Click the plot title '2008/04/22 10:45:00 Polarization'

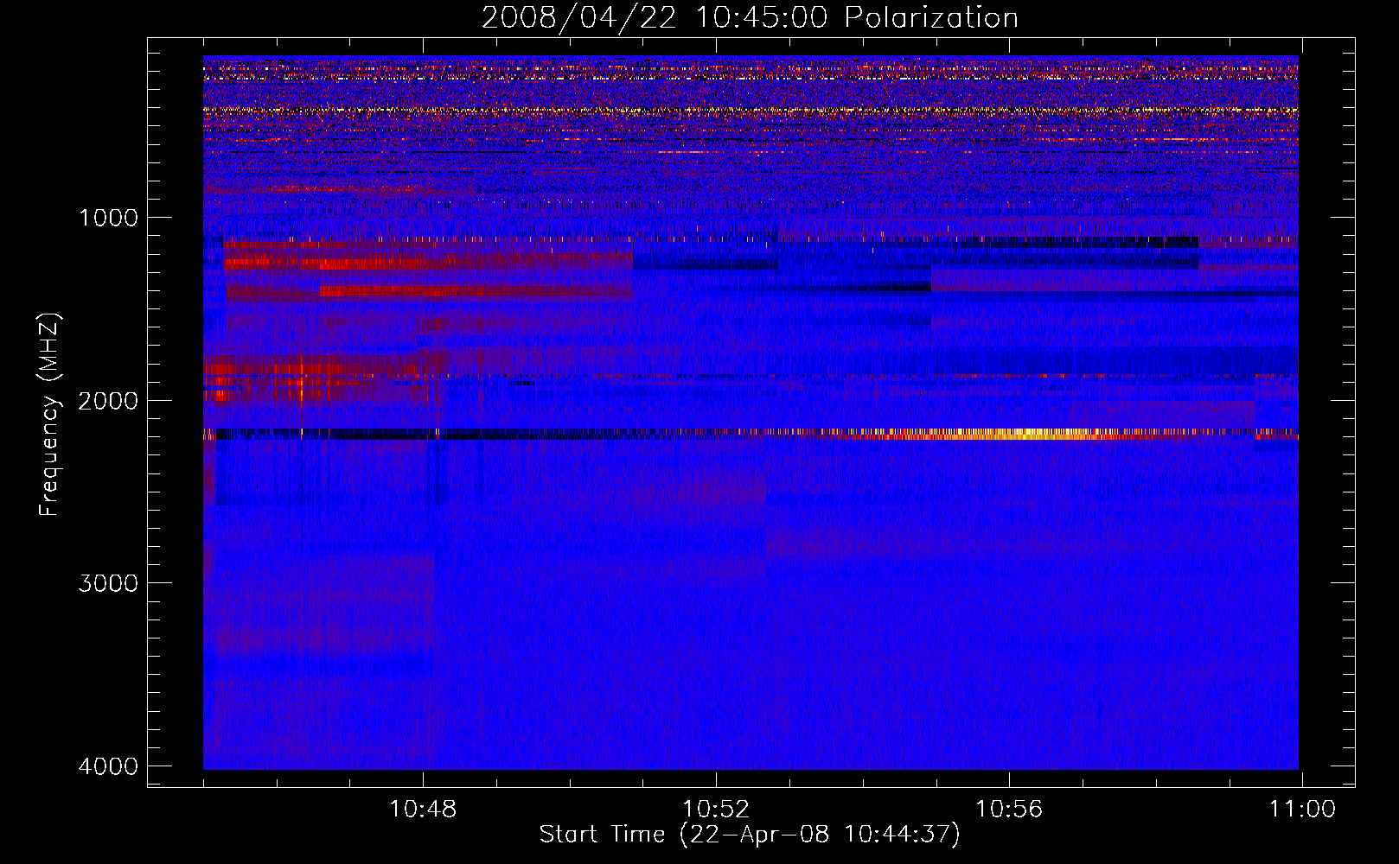click(x=750, y=18)
